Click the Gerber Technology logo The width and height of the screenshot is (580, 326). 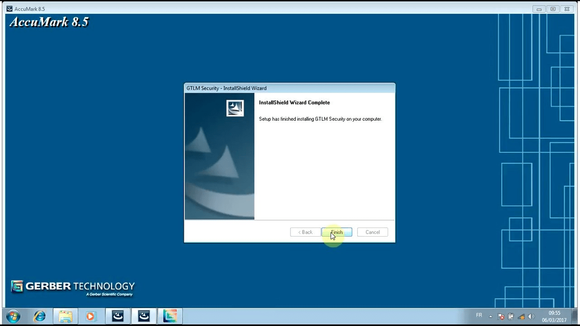coord(72,287)
